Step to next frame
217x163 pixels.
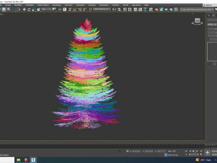(x=197, y=151)
